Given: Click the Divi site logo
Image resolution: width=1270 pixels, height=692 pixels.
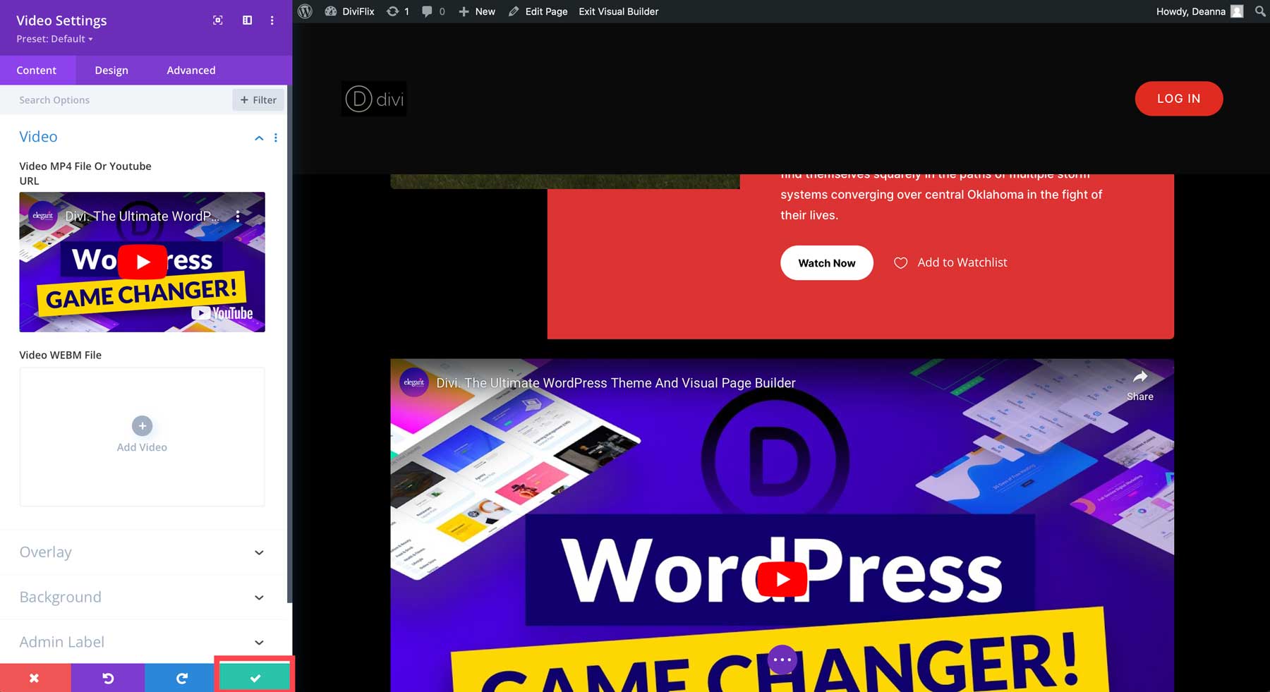Looking at the screenshot, I should coord(374,99).
